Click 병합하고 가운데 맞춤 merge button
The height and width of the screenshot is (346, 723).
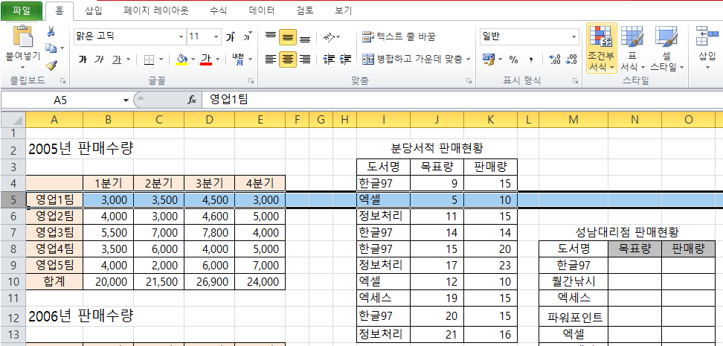pyautogui.click(x=412, y=59)
